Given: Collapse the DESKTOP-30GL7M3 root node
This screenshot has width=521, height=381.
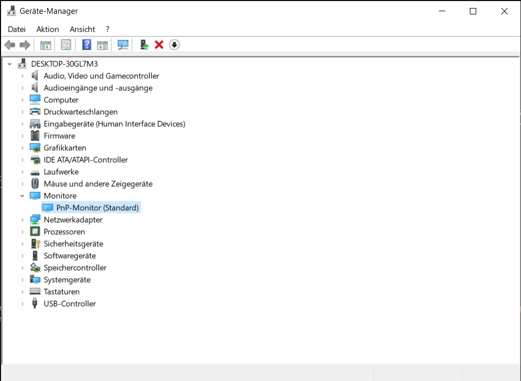Looking at the screenshot, I should tap(10, 64).
